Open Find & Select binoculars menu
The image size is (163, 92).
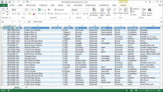pyautogui.click(x=150, y=12)
